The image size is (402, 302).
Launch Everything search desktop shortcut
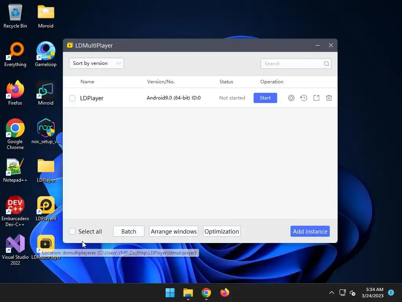pyautogui.click(x=15, y=54)
